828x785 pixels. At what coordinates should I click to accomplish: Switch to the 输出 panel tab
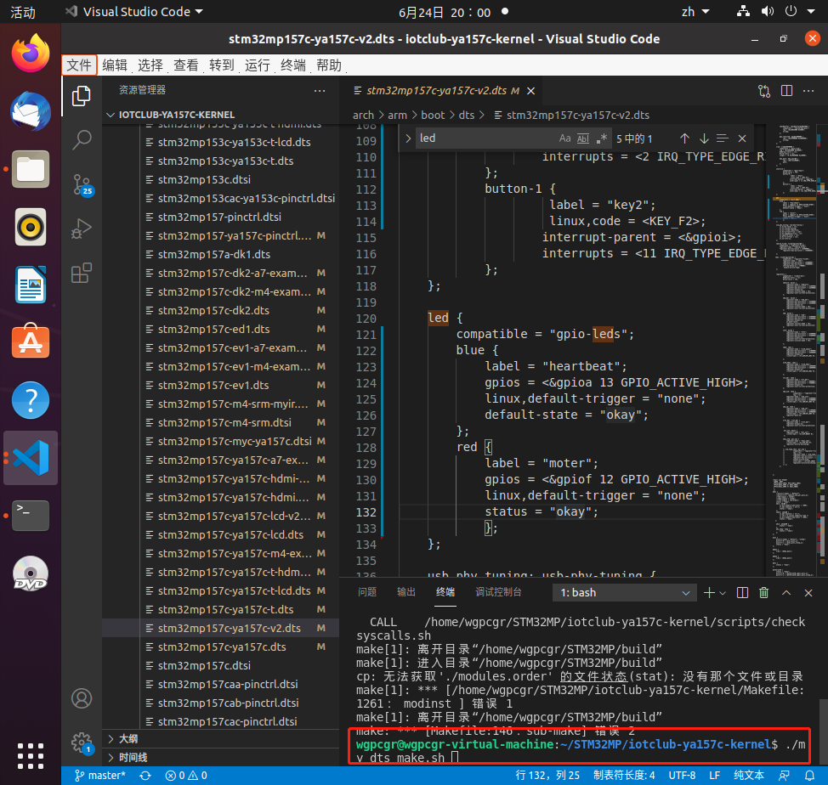[x=406, y=592]
